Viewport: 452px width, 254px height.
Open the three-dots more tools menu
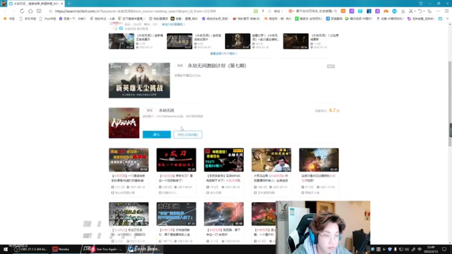coord(438,11)
